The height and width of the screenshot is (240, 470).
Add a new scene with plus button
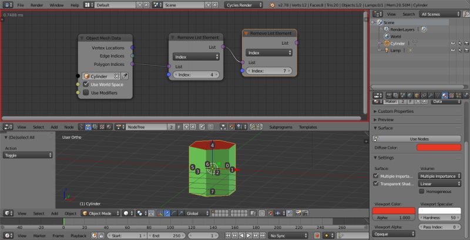[209, 5]
